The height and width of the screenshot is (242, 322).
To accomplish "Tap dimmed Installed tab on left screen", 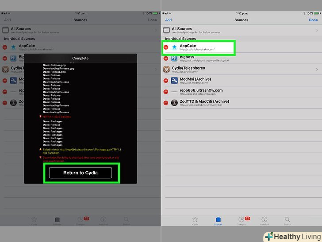I will point(103,221).
